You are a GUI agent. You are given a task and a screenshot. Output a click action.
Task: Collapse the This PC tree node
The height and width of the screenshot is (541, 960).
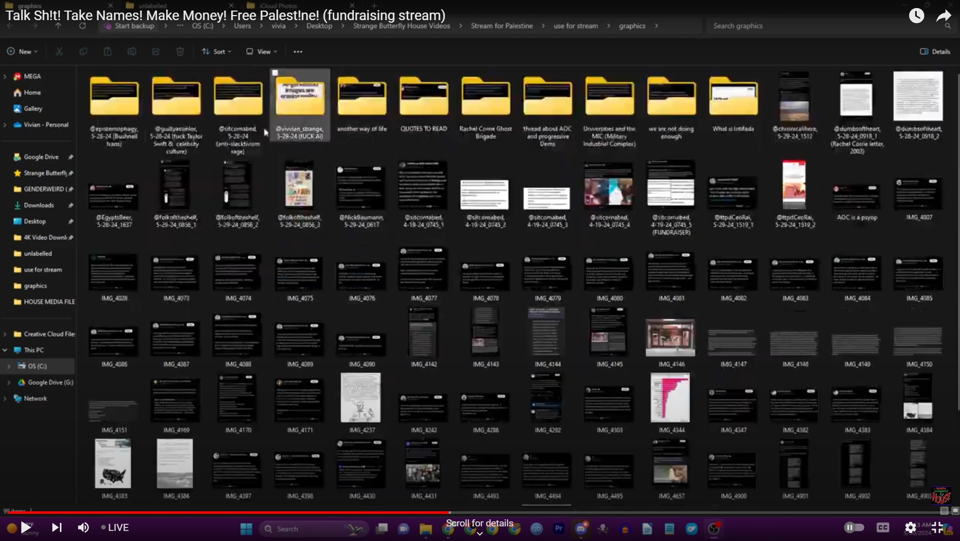point(5,350)
